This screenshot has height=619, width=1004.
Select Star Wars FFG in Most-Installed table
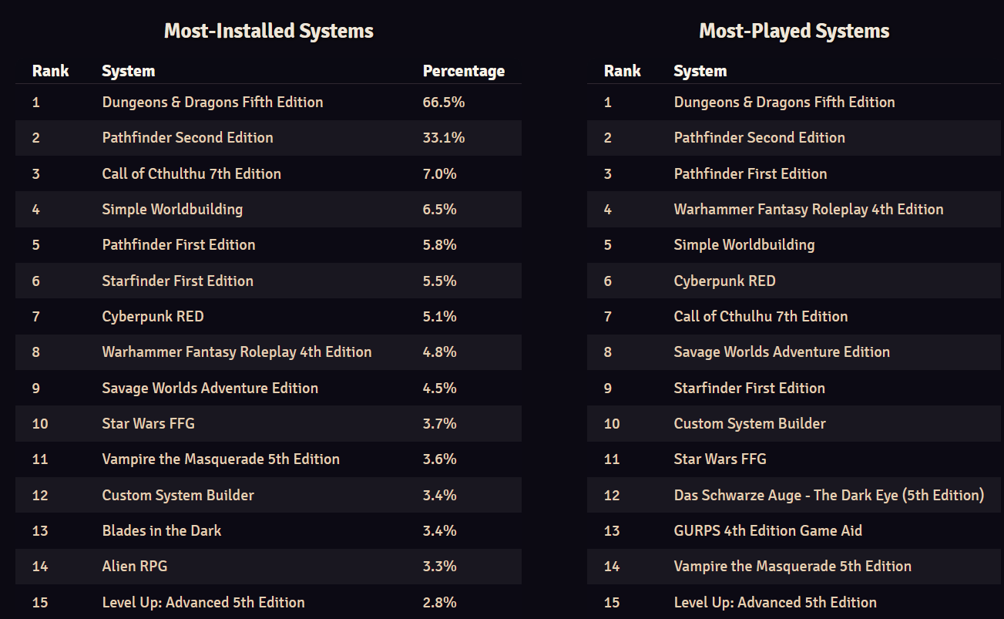pos(148,423)
